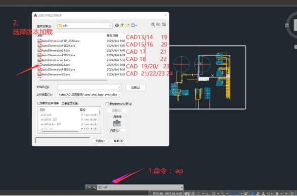297x196 pixels.
Task: Click the Load (加载) button
Action: [136, 88]
